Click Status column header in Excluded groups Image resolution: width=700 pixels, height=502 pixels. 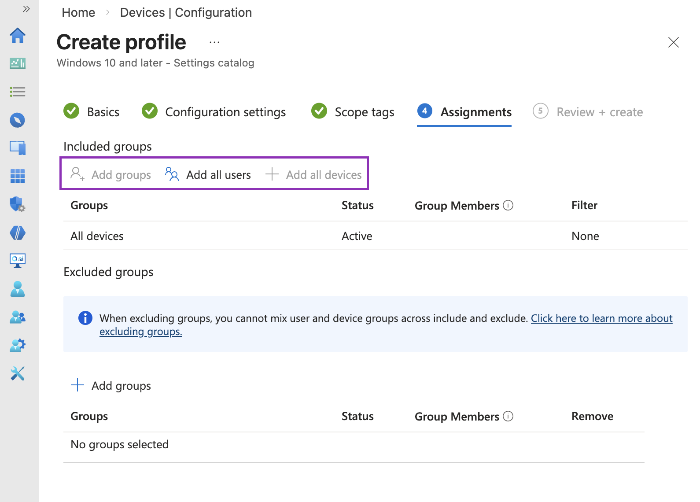click(x=357, y=416)
